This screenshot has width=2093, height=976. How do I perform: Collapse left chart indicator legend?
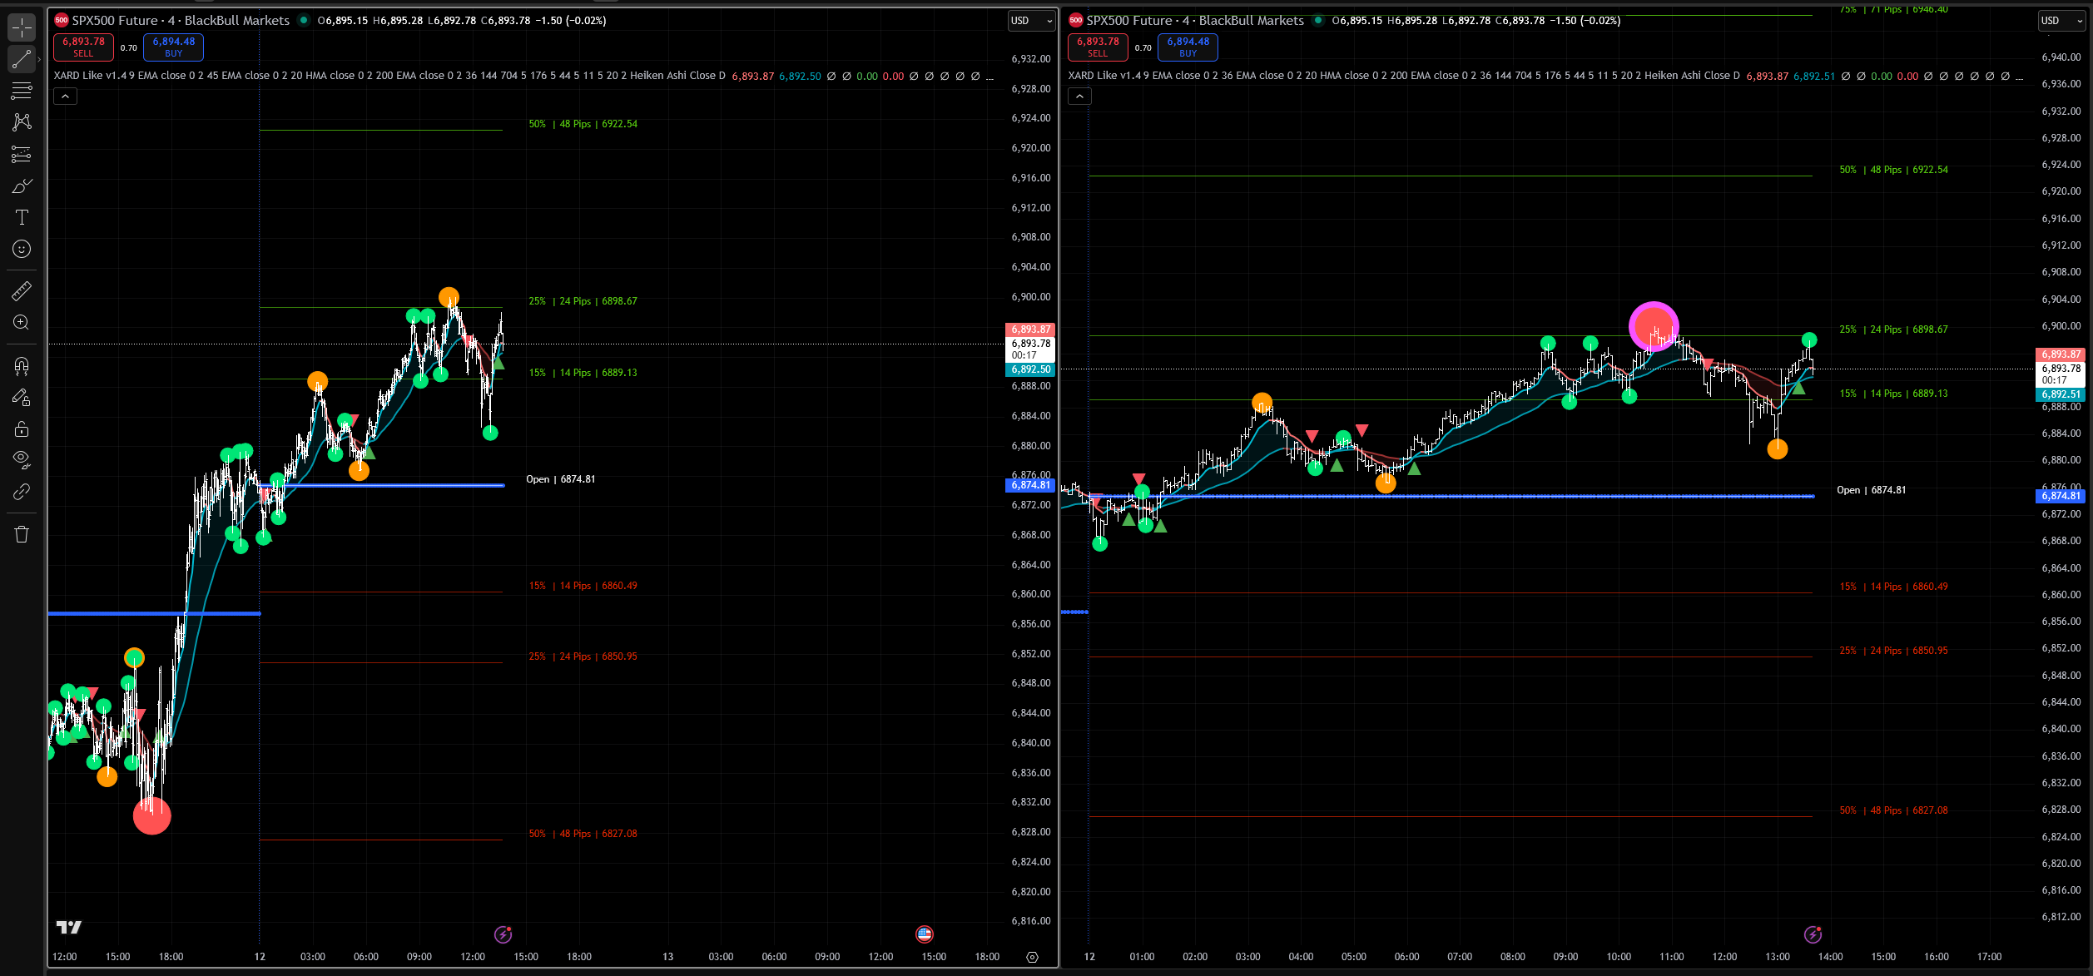(65, 97)
